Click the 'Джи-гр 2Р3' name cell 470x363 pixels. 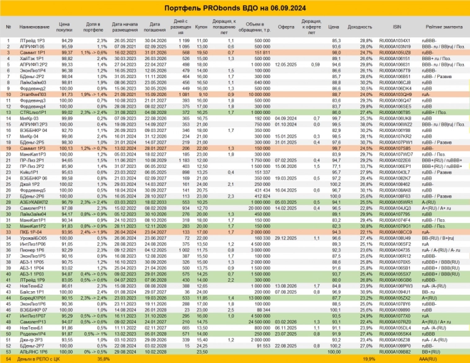tap(31, 340)
